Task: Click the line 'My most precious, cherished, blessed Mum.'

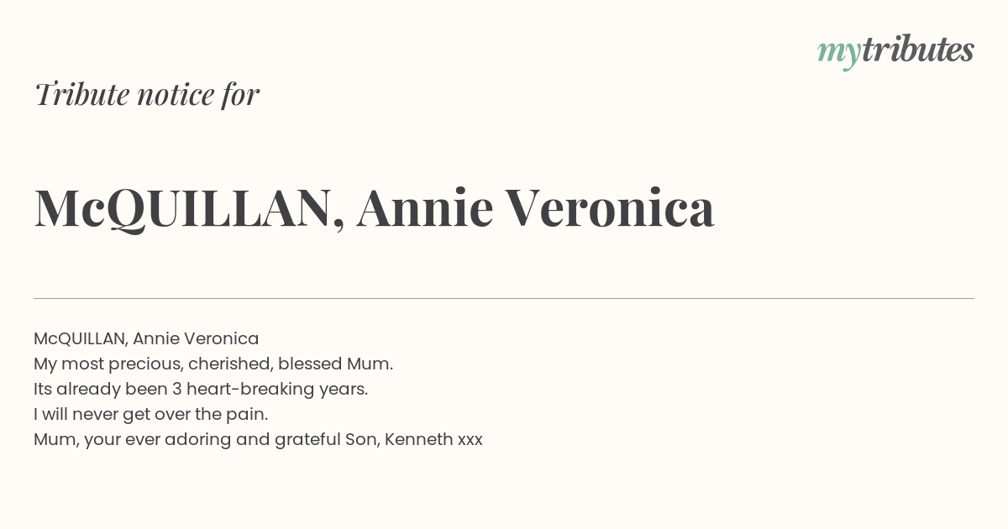Action: tap(213, 364)
